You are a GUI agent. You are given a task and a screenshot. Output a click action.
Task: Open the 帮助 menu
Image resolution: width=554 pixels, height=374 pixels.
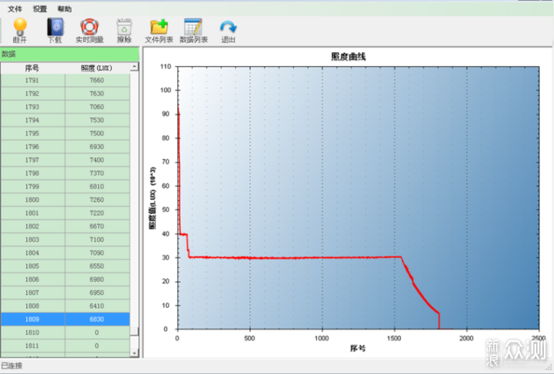(x=65, y=8)
